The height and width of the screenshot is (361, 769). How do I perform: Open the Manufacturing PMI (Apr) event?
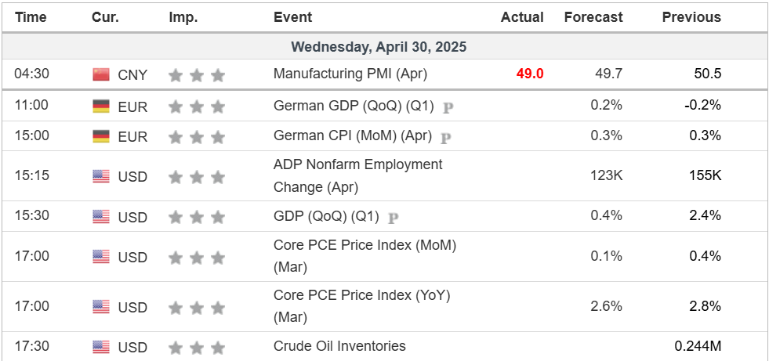click(350, 74)
